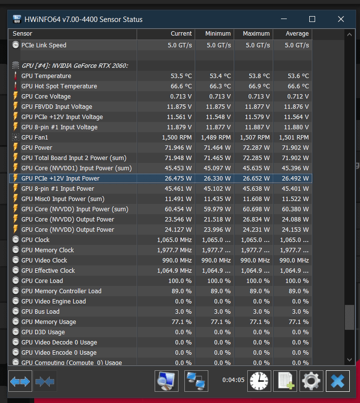Open the system summary monitor icon

(x=166, y=381)
